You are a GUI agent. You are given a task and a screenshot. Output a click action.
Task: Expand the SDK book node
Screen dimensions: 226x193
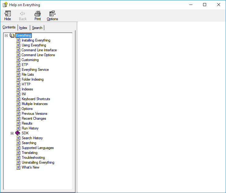12,133
